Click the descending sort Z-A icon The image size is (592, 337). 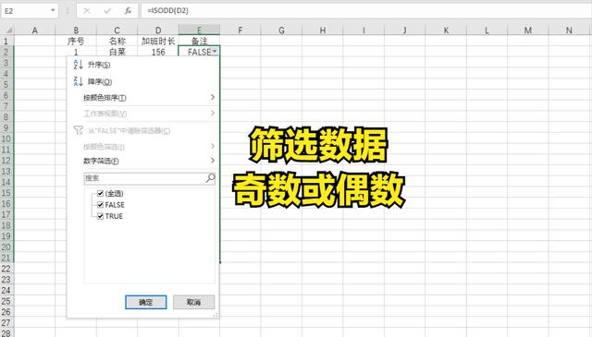coord(78,81)
